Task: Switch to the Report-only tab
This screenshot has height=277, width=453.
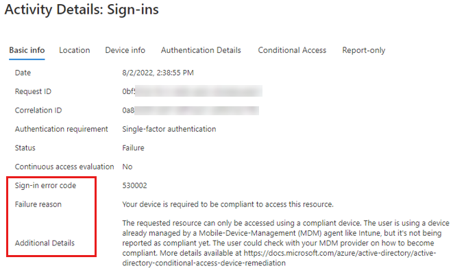Action: 364,50
